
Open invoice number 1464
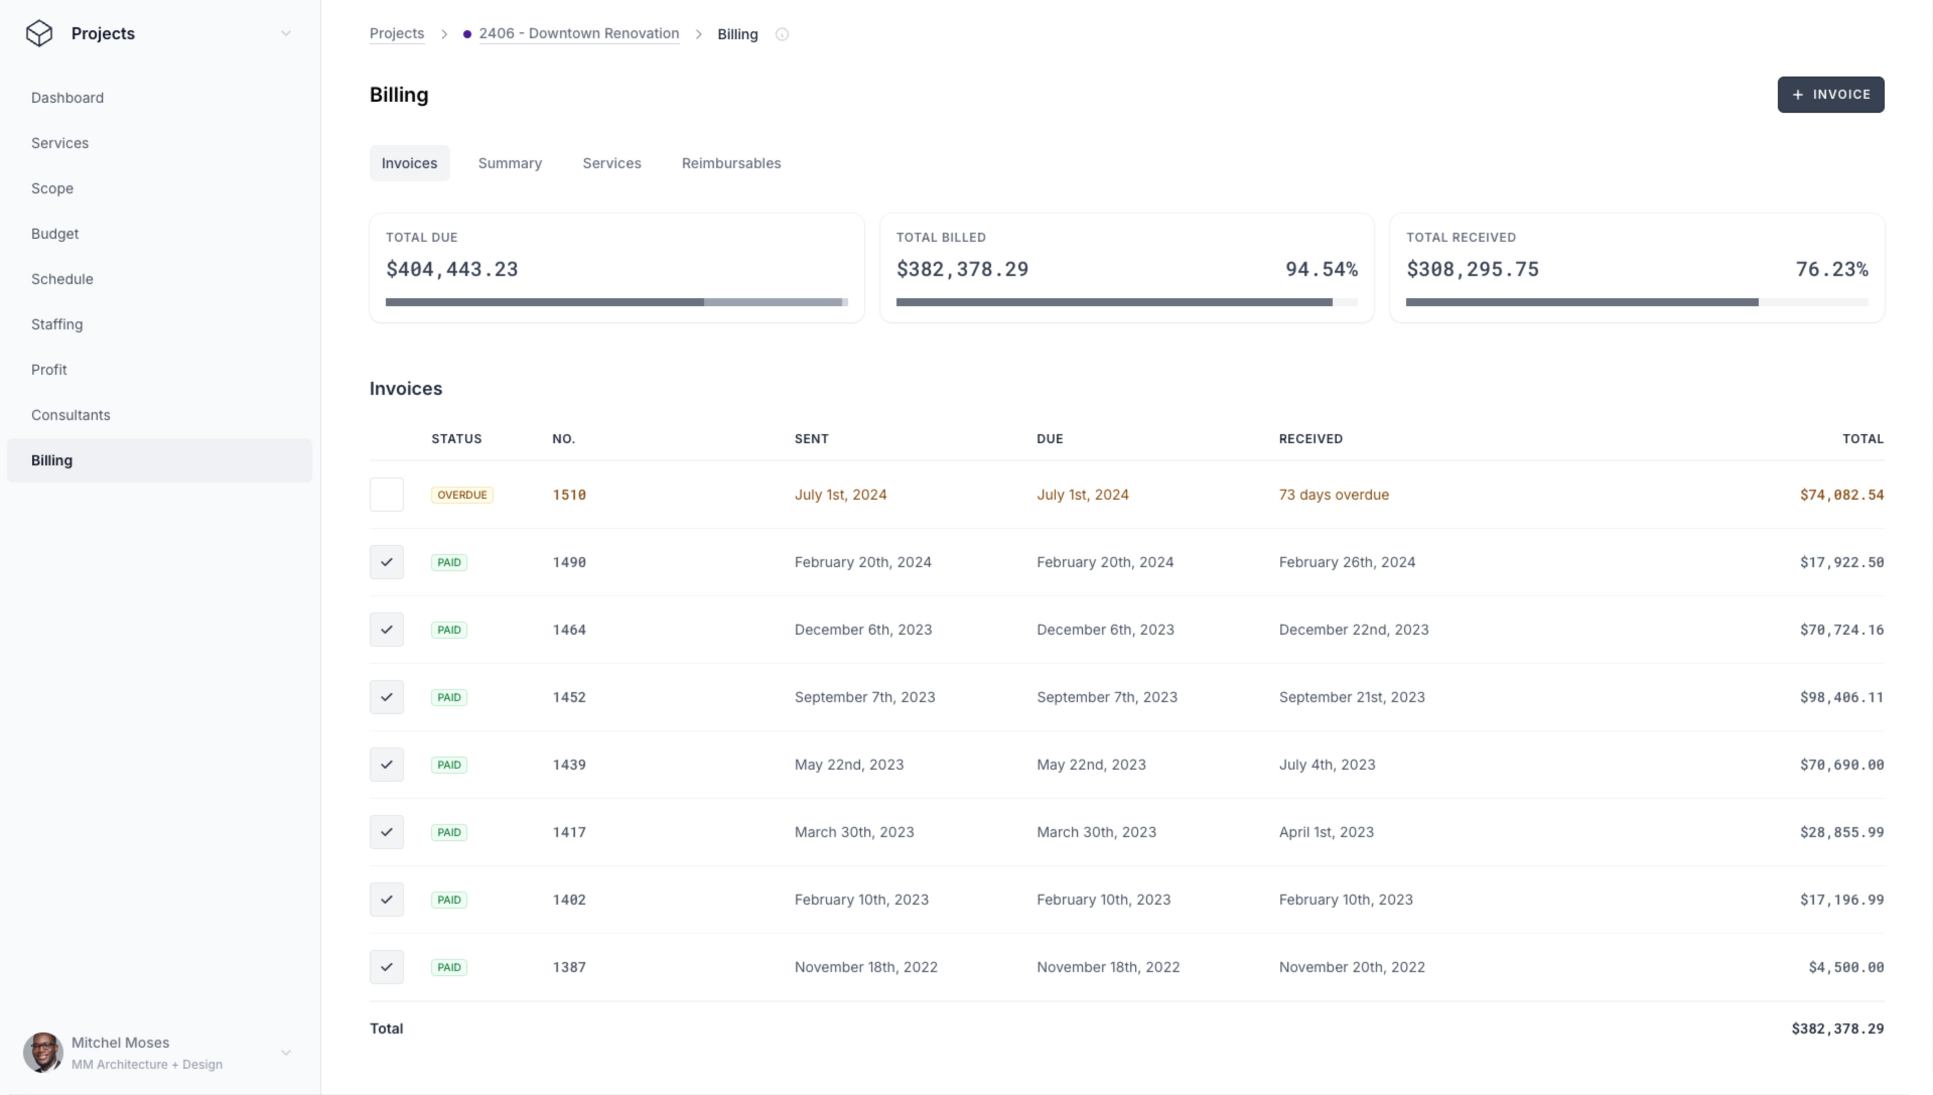[569, 630]
